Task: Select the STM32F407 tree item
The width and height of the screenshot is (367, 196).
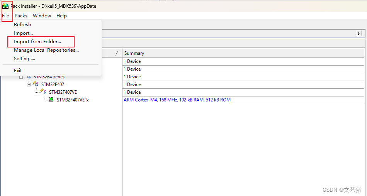Action: pyautogui.click(x=53, y=84)
